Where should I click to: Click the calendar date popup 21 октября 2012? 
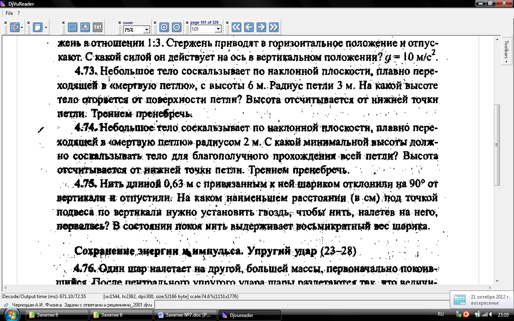[482, 300]
